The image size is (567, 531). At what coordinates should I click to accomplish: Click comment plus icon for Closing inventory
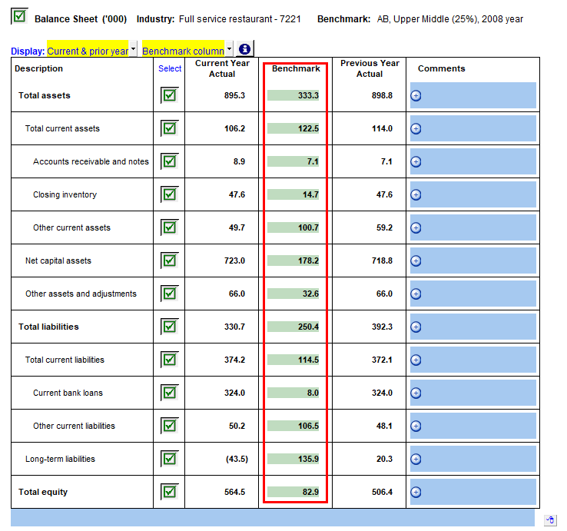point(416,194)
